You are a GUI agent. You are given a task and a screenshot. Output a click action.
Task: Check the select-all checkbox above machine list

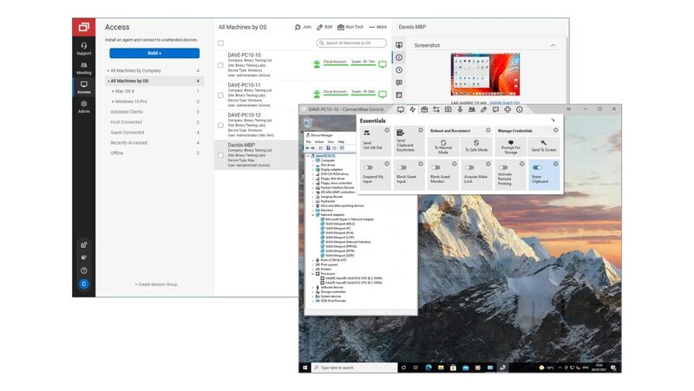pyautogui.click(x=220, y=42)
